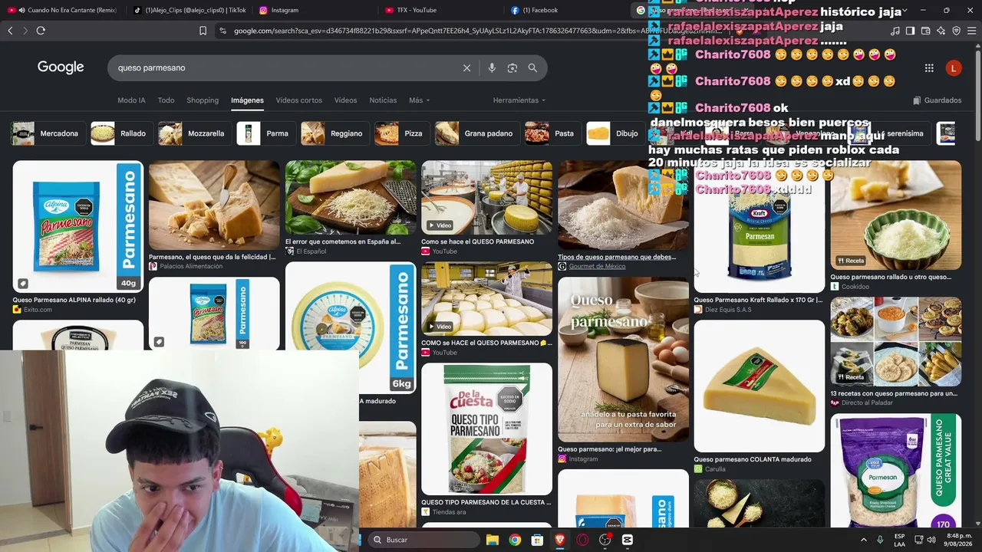Open the Shopping results tab
The height and width of the screenshot is (552, 982).
click(x=203, y=100)
